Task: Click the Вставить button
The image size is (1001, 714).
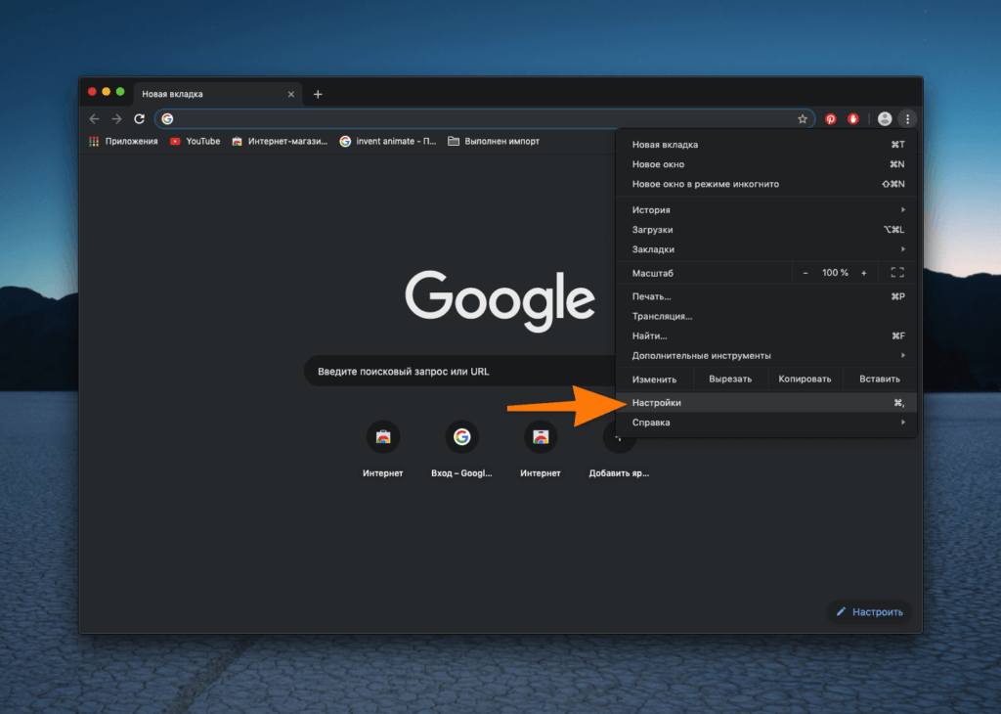Action: click(880, 379)
